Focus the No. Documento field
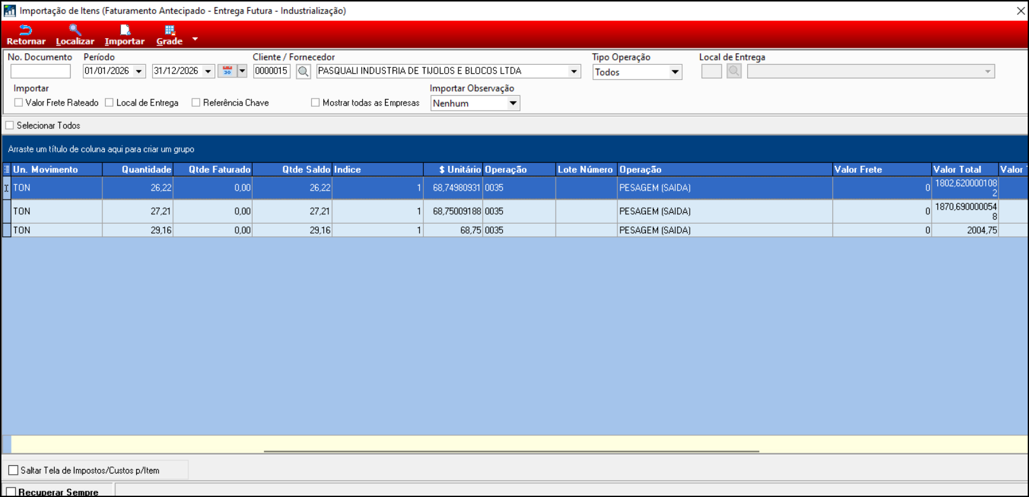The image size is (1029, 497). tap(41, 71)
